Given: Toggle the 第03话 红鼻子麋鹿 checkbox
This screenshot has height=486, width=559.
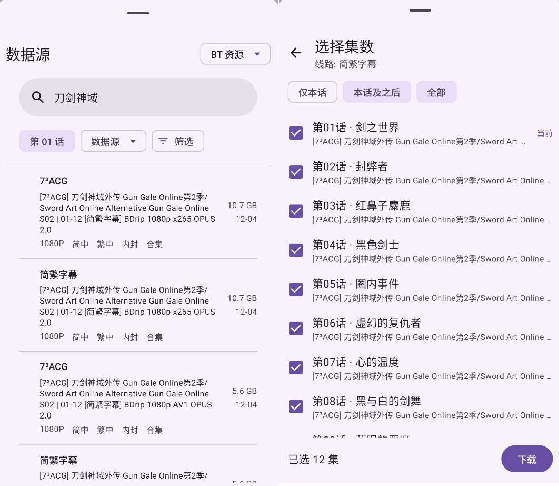Looking at the screenshot, I should (296, 211).
